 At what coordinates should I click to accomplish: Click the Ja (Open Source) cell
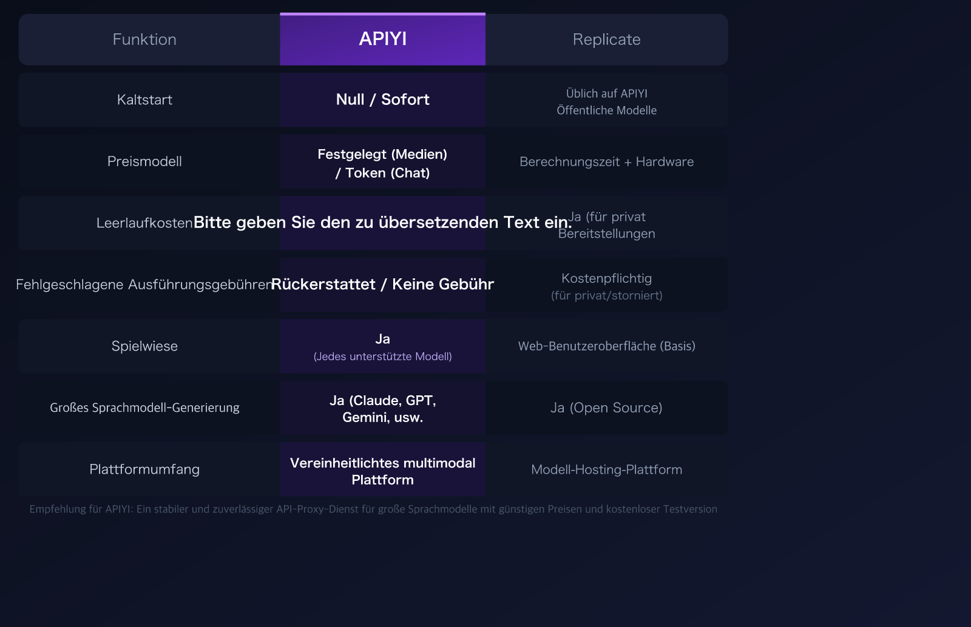pos(606,407)
